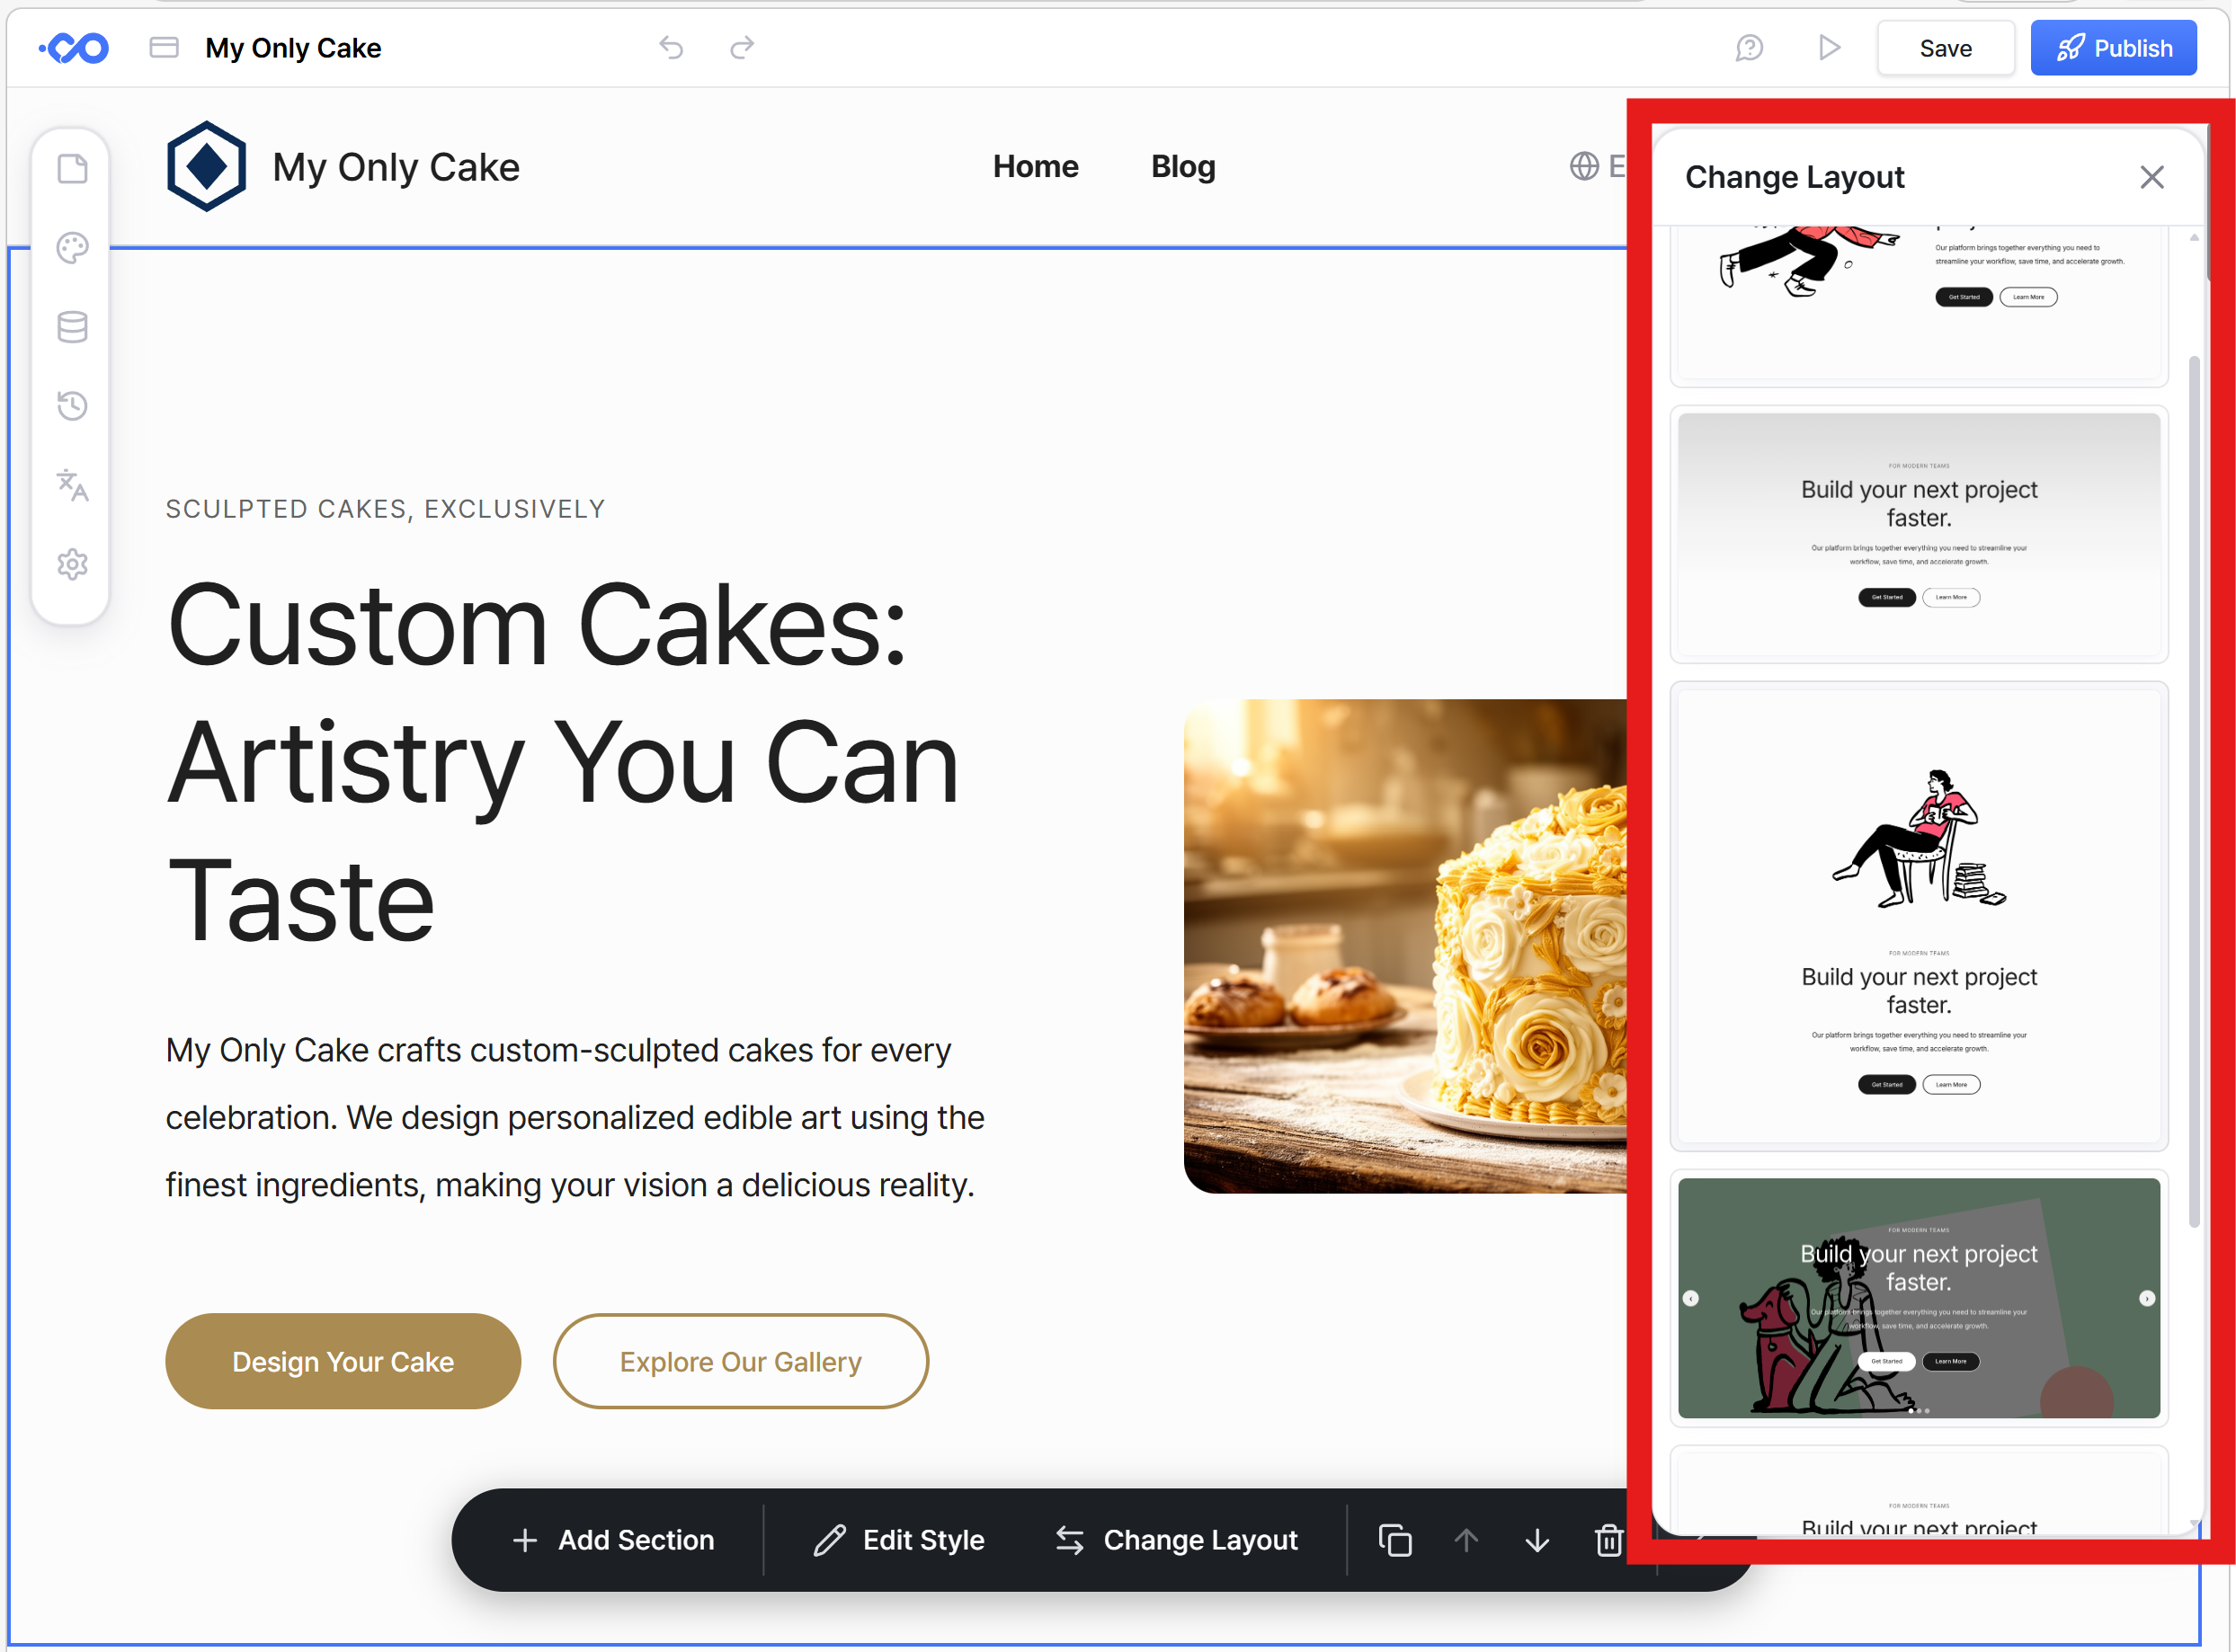Open the translation languages icon
Screen dimensions: 2236x1652
[72, 485]
